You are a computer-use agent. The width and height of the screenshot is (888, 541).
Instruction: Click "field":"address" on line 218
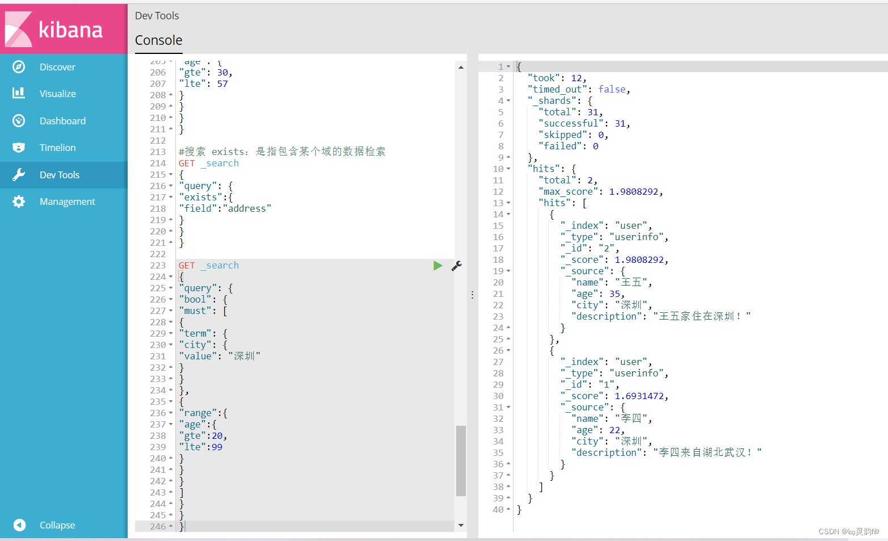[225, 209]
